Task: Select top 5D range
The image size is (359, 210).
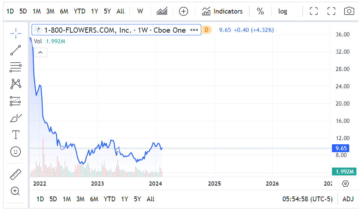Action: pos(23,11)
